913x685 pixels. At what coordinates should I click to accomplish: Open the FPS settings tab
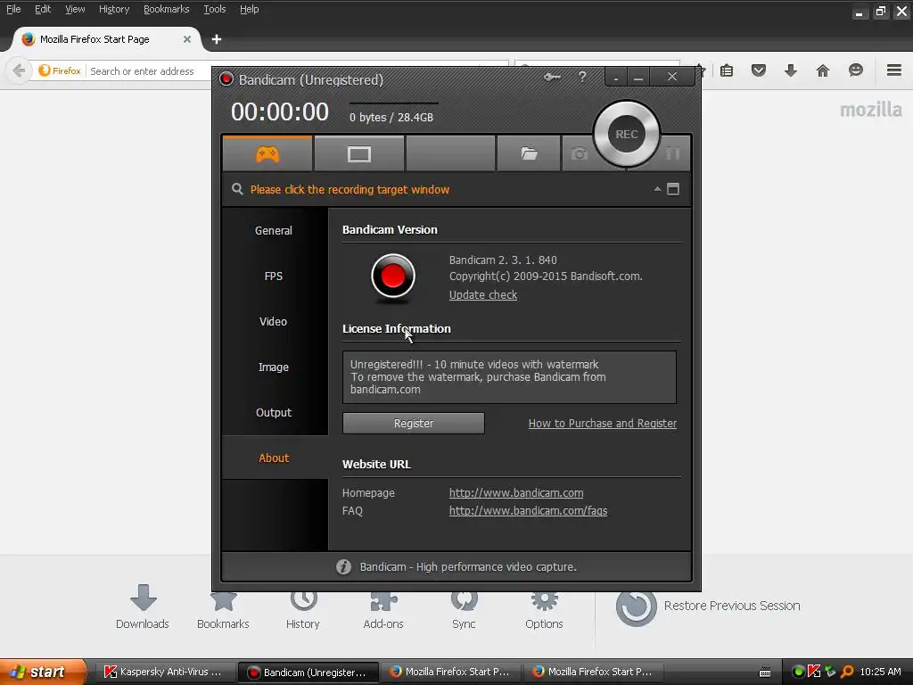pos(274,276)
